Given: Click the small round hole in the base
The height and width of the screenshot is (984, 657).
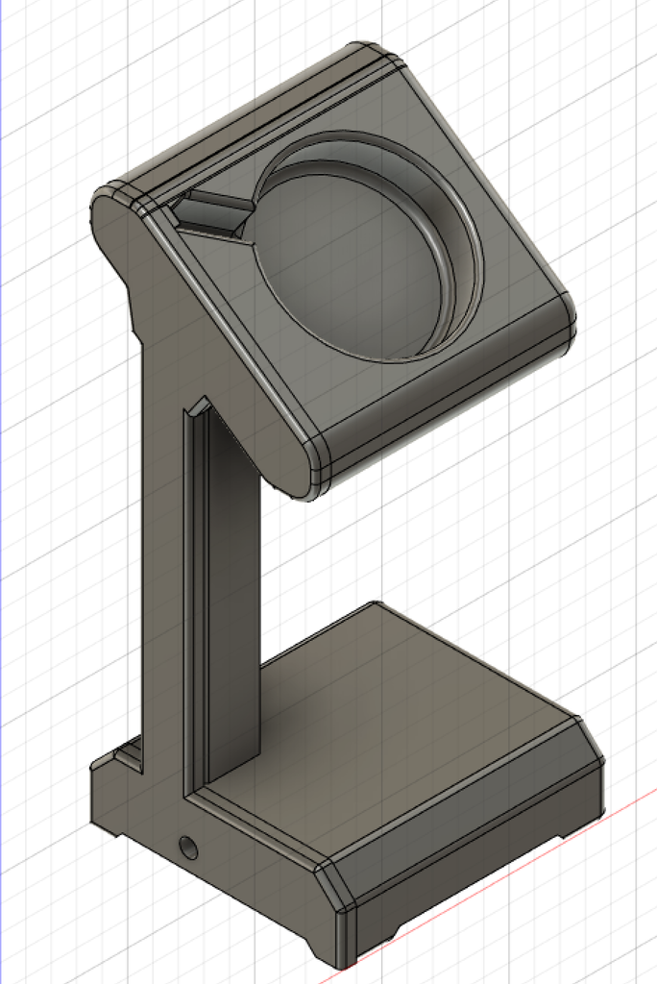Looking at the screenshot, I should coord(188,847).
